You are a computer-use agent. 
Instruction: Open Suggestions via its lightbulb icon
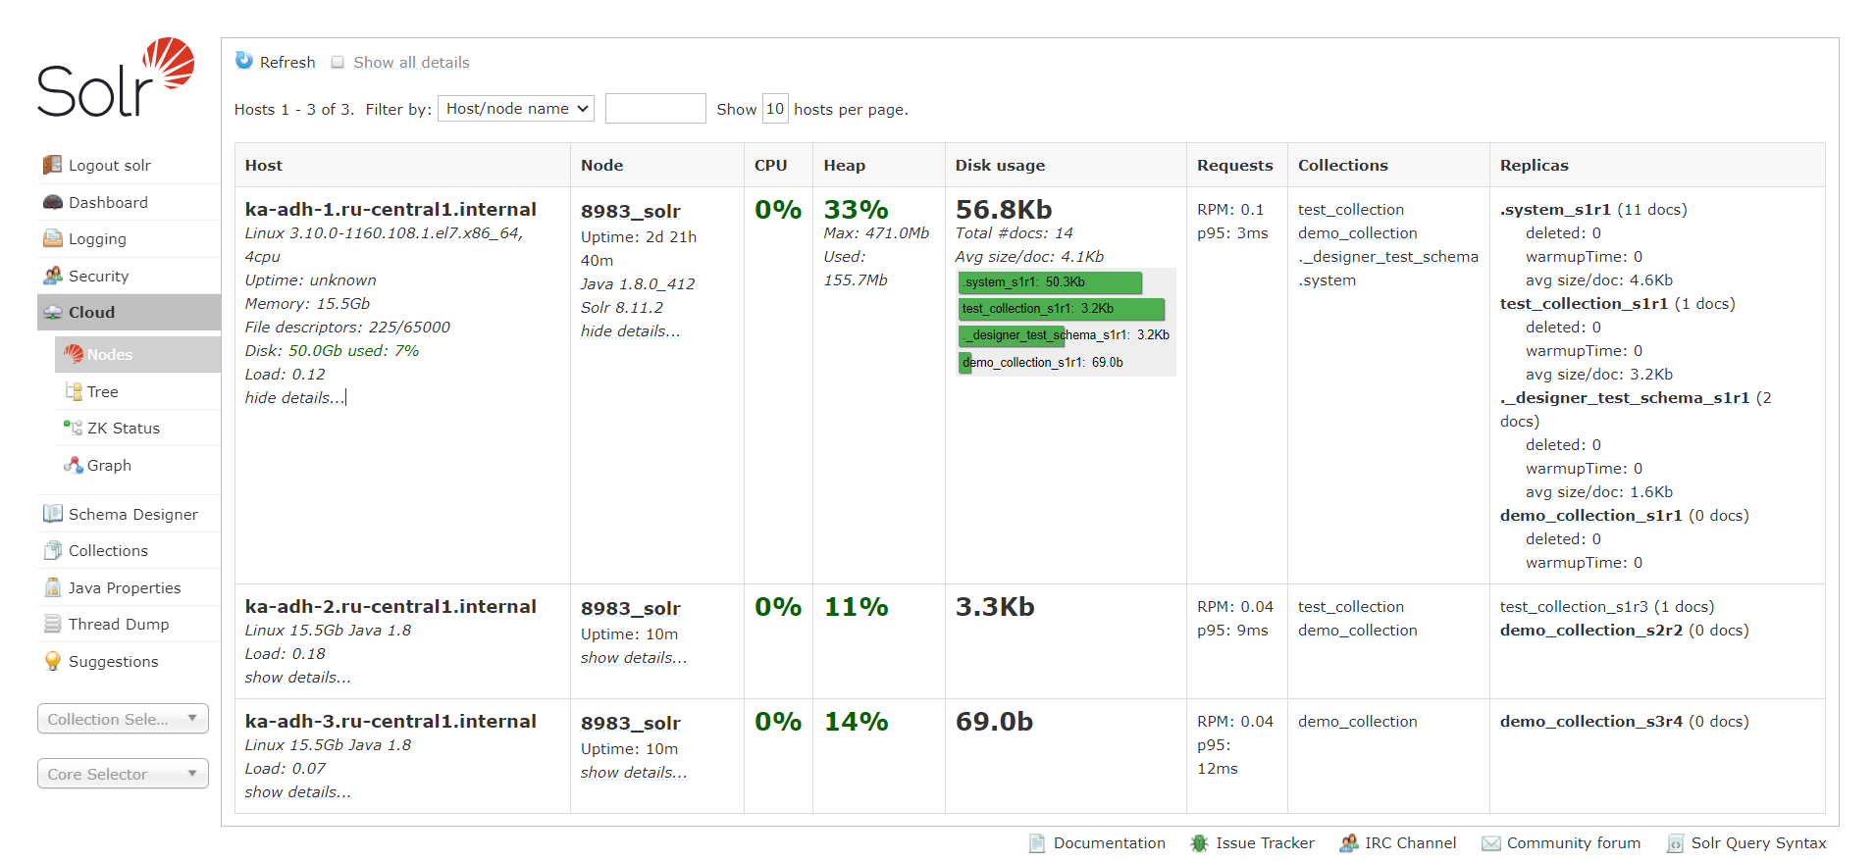52,661
